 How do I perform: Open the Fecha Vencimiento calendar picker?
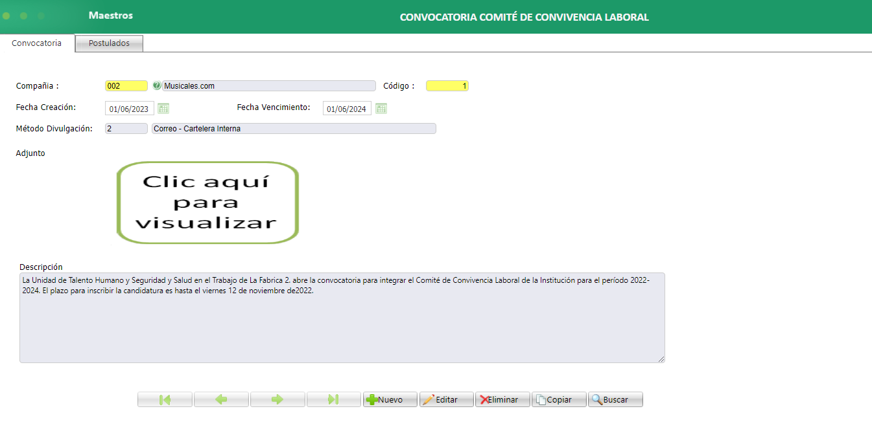pos(381,108)
